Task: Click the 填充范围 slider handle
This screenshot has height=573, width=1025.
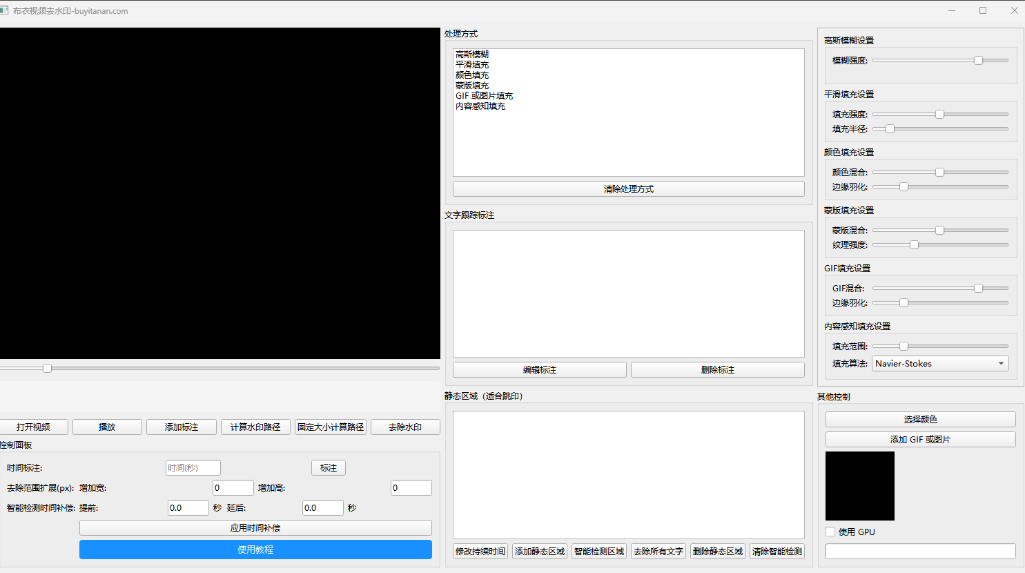Action: (904, 347)
